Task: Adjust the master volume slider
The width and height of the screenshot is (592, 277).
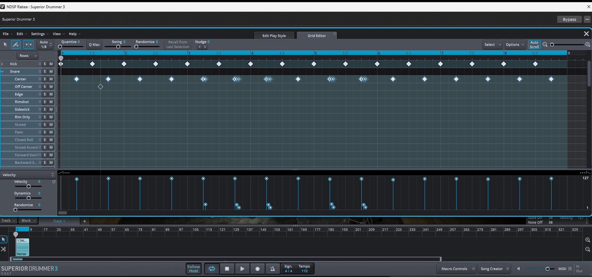Action: coord(540,269)
